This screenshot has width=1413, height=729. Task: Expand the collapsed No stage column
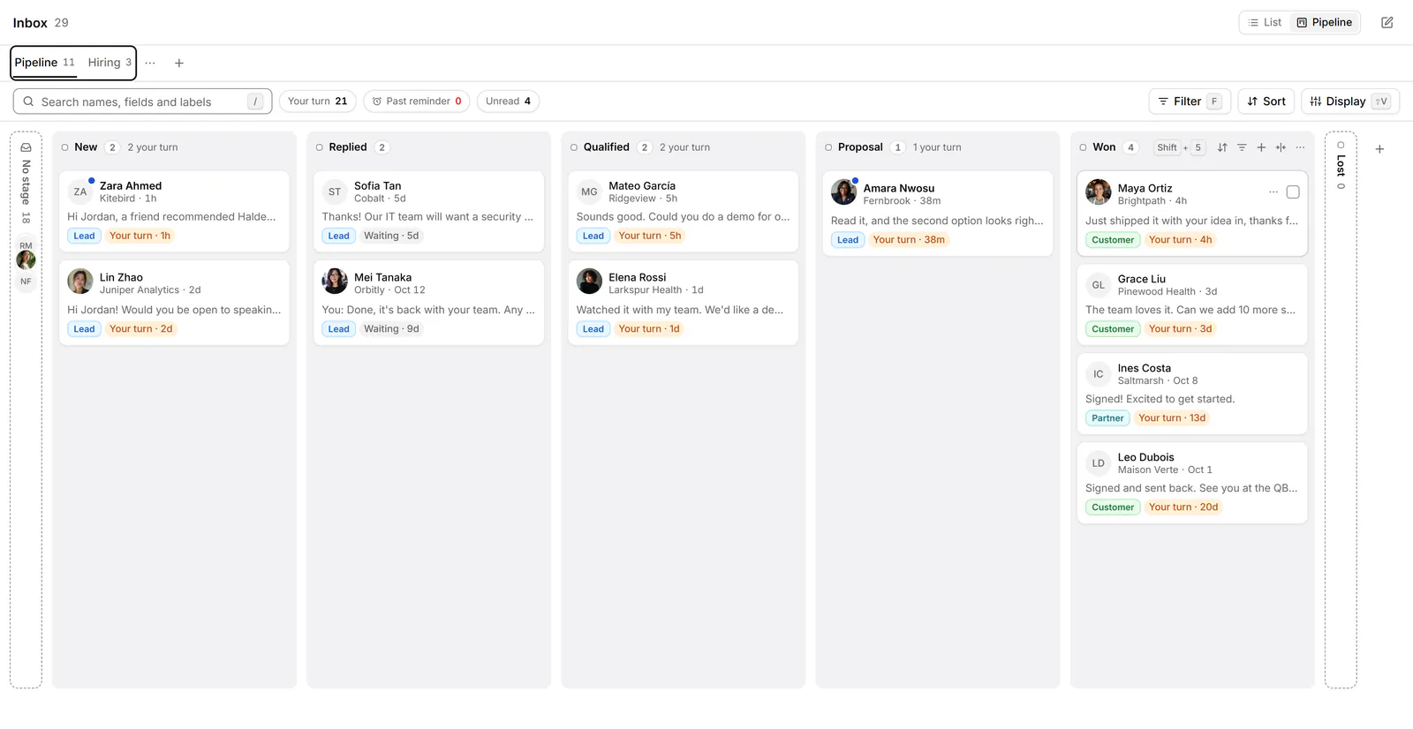coord(26,410)
